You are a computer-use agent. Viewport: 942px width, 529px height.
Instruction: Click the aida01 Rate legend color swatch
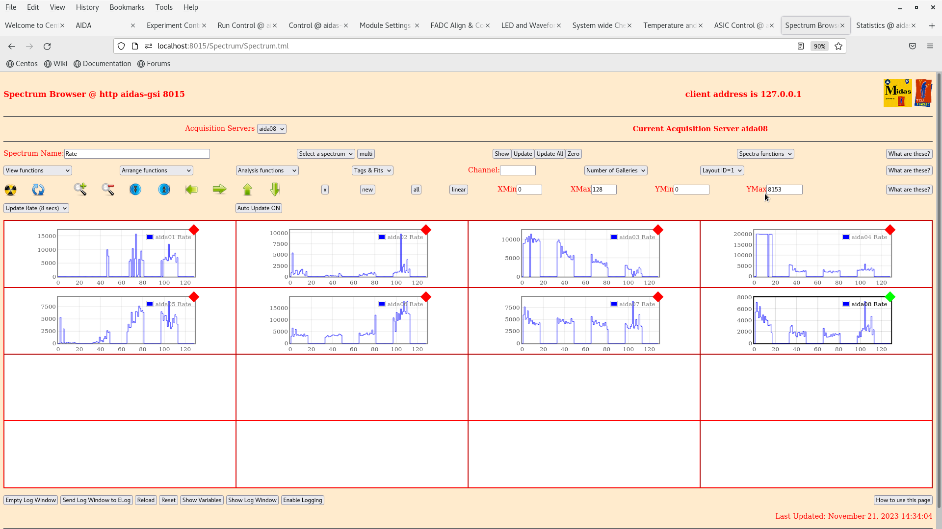[150, 237]
